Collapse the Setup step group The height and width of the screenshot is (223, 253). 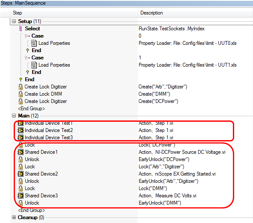pyautogui.click(x=14, y=21)
